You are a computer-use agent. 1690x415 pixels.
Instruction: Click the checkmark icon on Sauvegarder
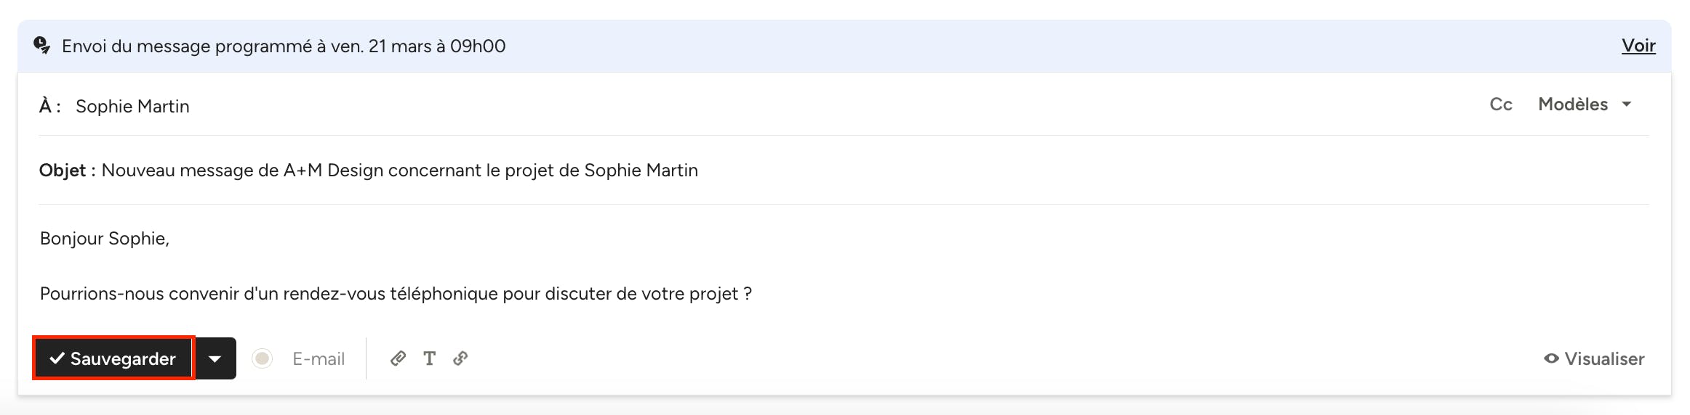click(57, 358)
